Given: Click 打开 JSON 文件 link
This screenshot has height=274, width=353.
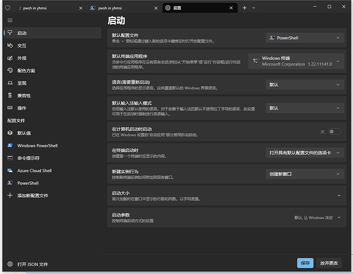Looking at the screenshot, I should [x=32, y=264].
